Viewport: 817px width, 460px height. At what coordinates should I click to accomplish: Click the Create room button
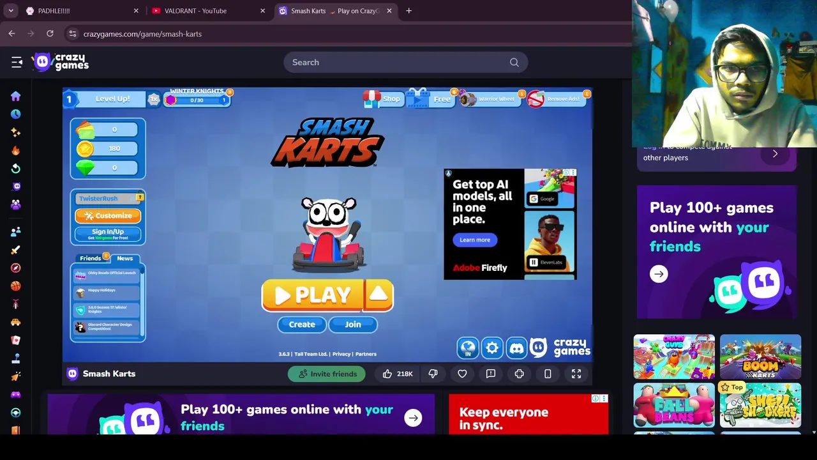coord(302,325)
